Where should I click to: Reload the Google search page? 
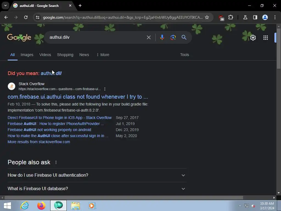(x=26, y=17)
